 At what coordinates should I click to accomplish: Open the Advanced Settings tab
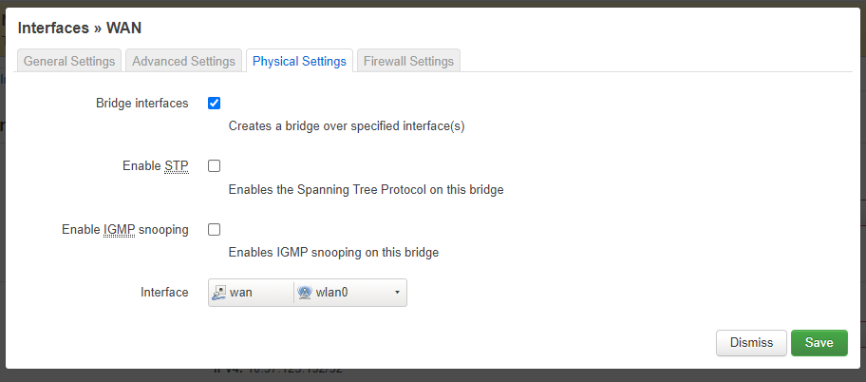pos(183,61)
